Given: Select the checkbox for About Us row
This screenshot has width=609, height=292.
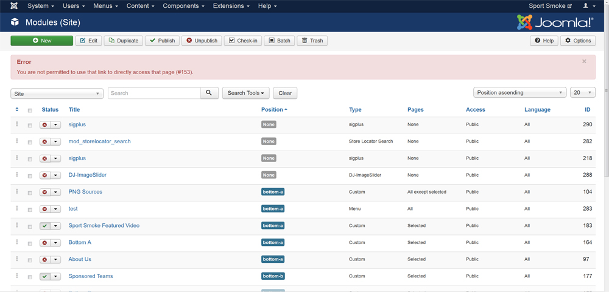Looking at the screenshot, I should pyautogui.click(x=30, y=260).
